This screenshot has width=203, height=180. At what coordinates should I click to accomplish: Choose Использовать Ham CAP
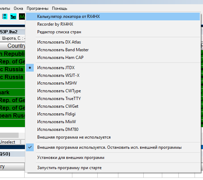[113, 58]
